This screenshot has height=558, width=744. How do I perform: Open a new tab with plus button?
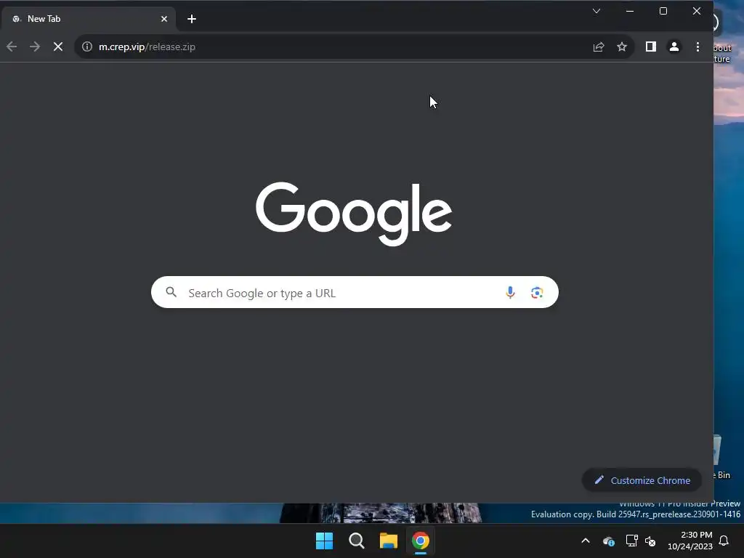[192, 19]
